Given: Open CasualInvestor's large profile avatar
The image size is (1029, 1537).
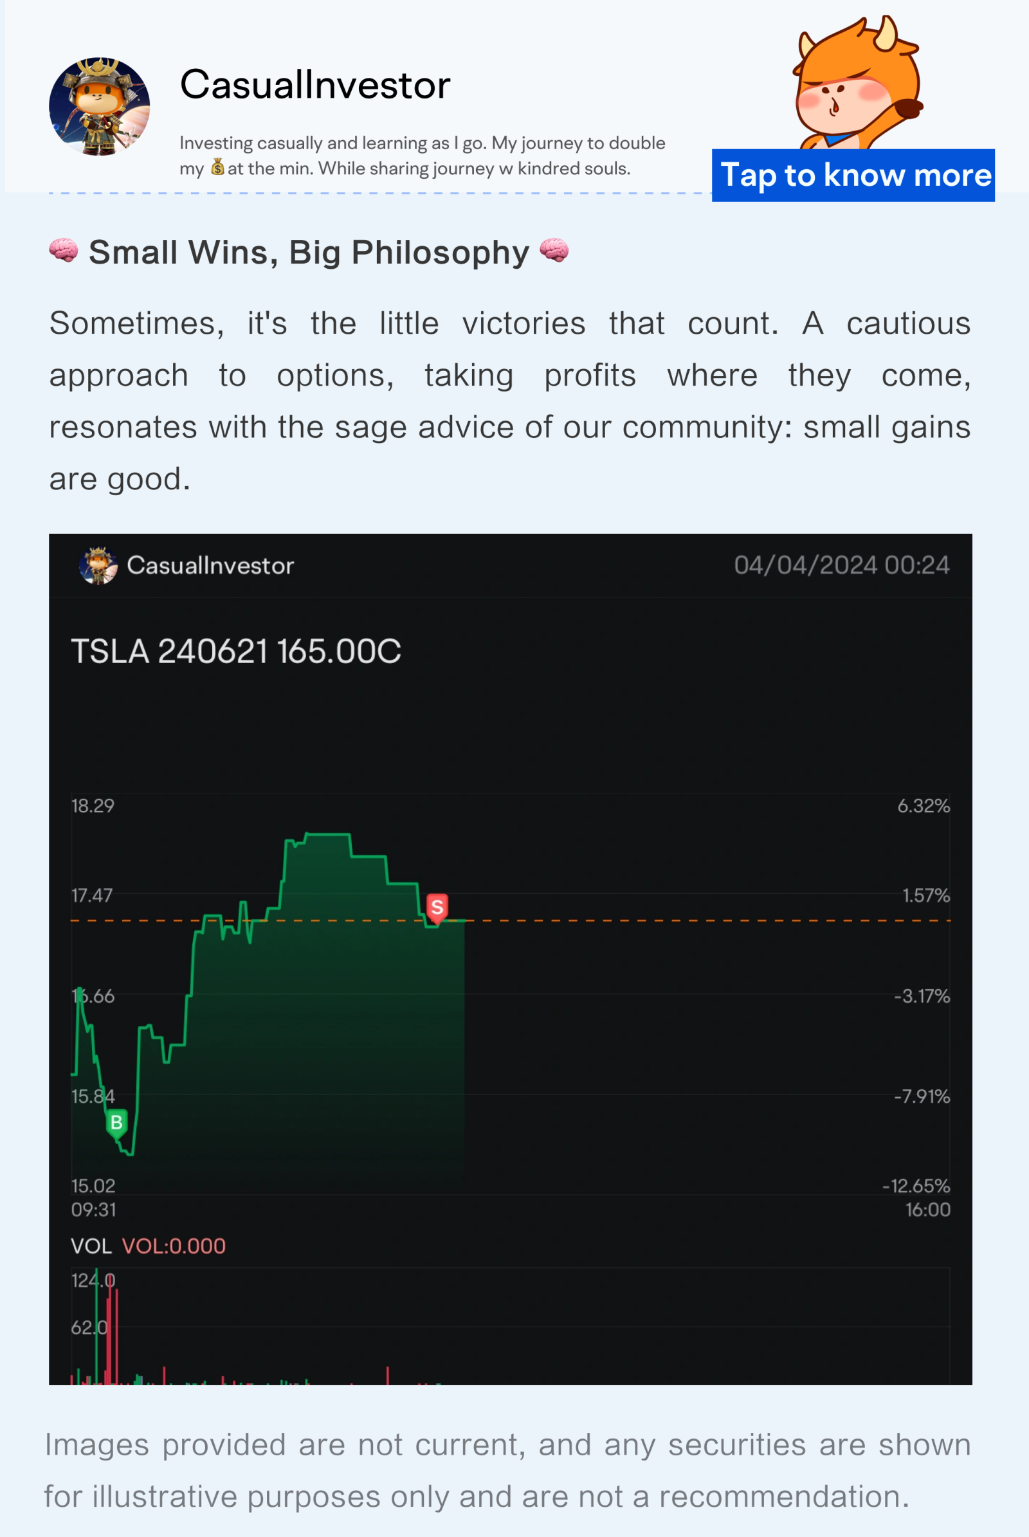Looking at the screenshot, I should 99,106.
